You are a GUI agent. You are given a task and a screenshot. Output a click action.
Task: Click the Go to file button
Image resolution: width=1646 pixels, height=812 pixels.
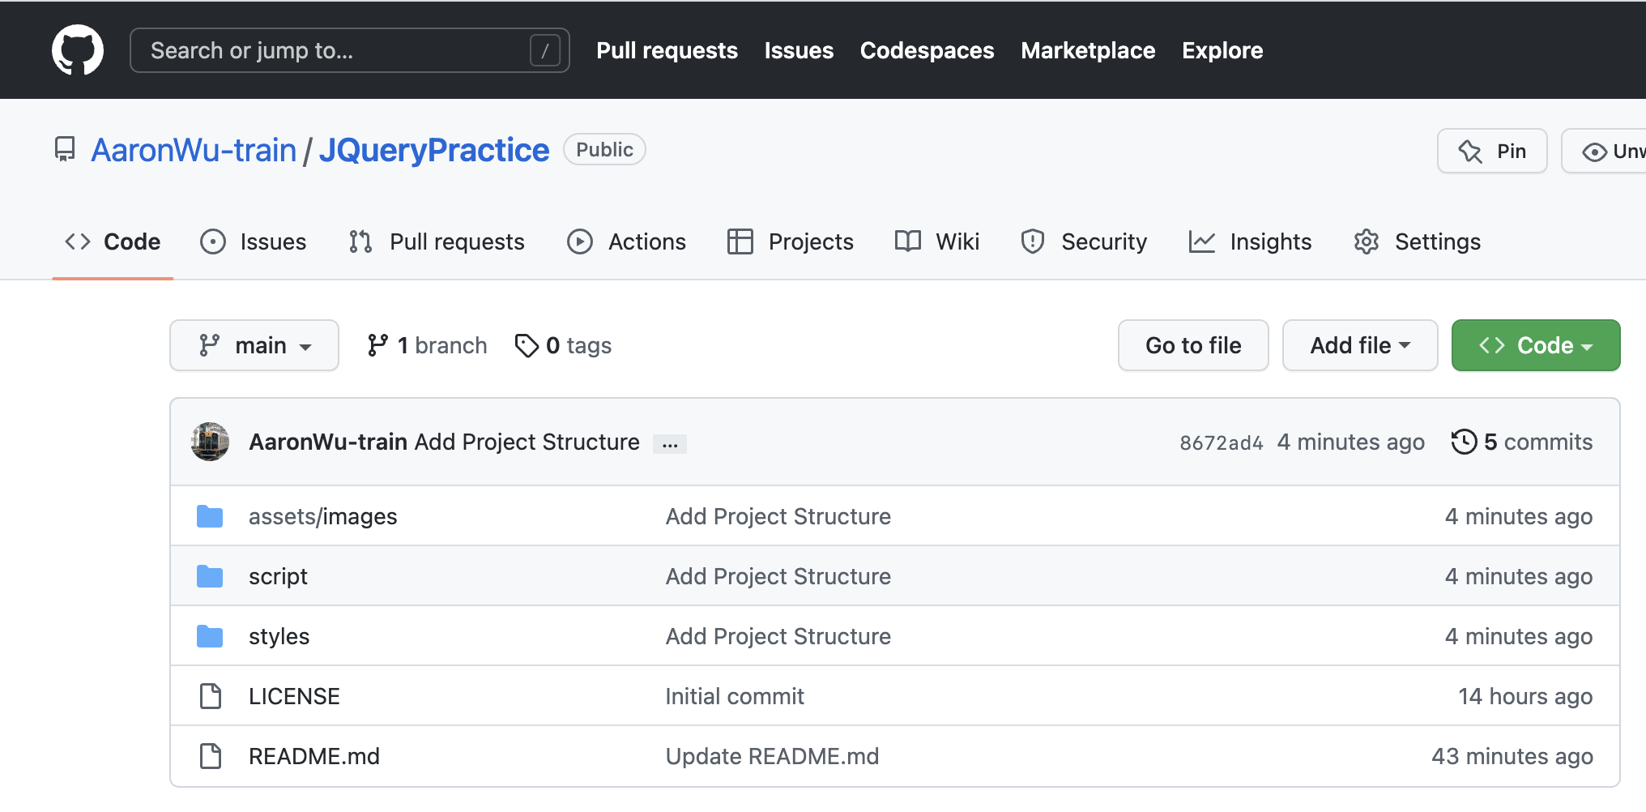point(1193,345)
